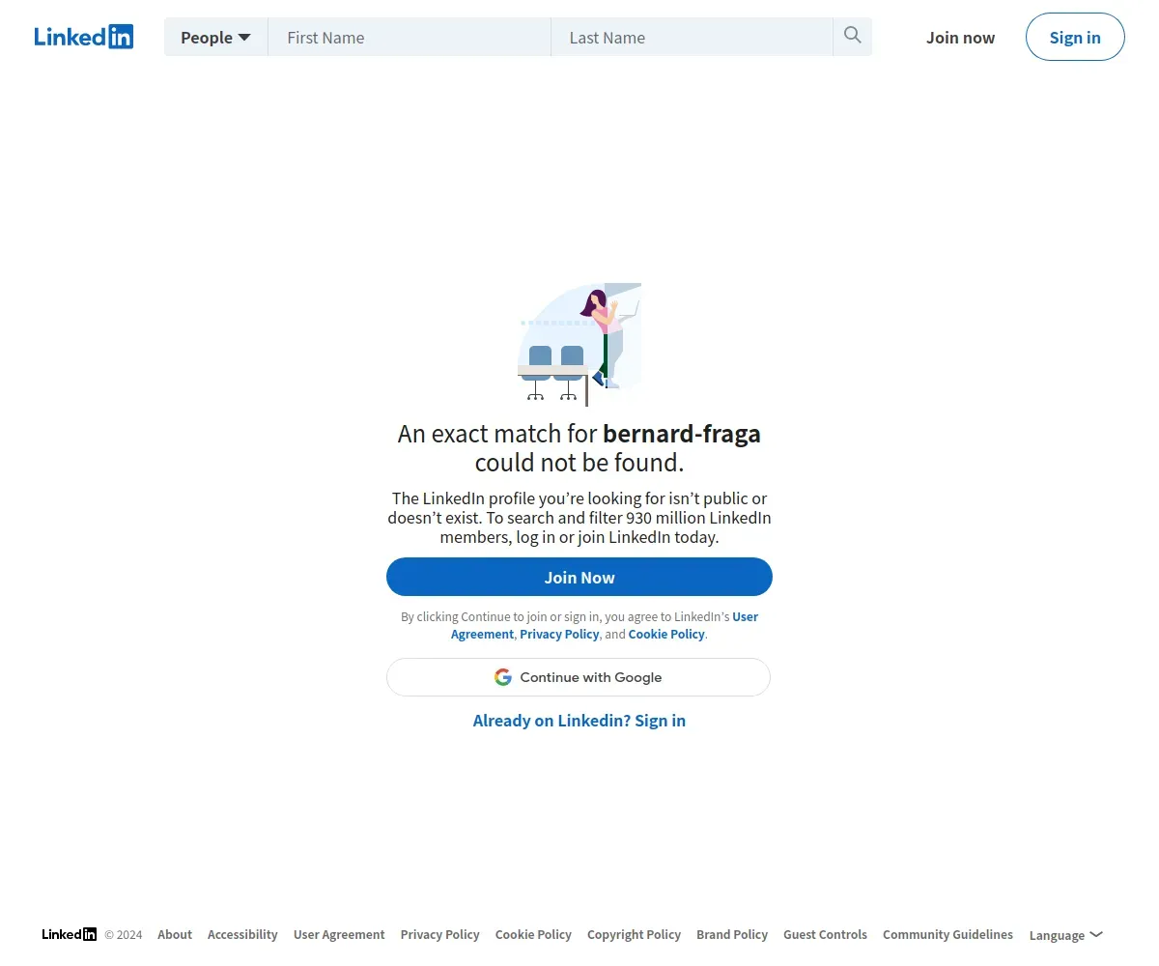Open Copyright Policy footer link

pyautogui.click(x=634, y=934)
